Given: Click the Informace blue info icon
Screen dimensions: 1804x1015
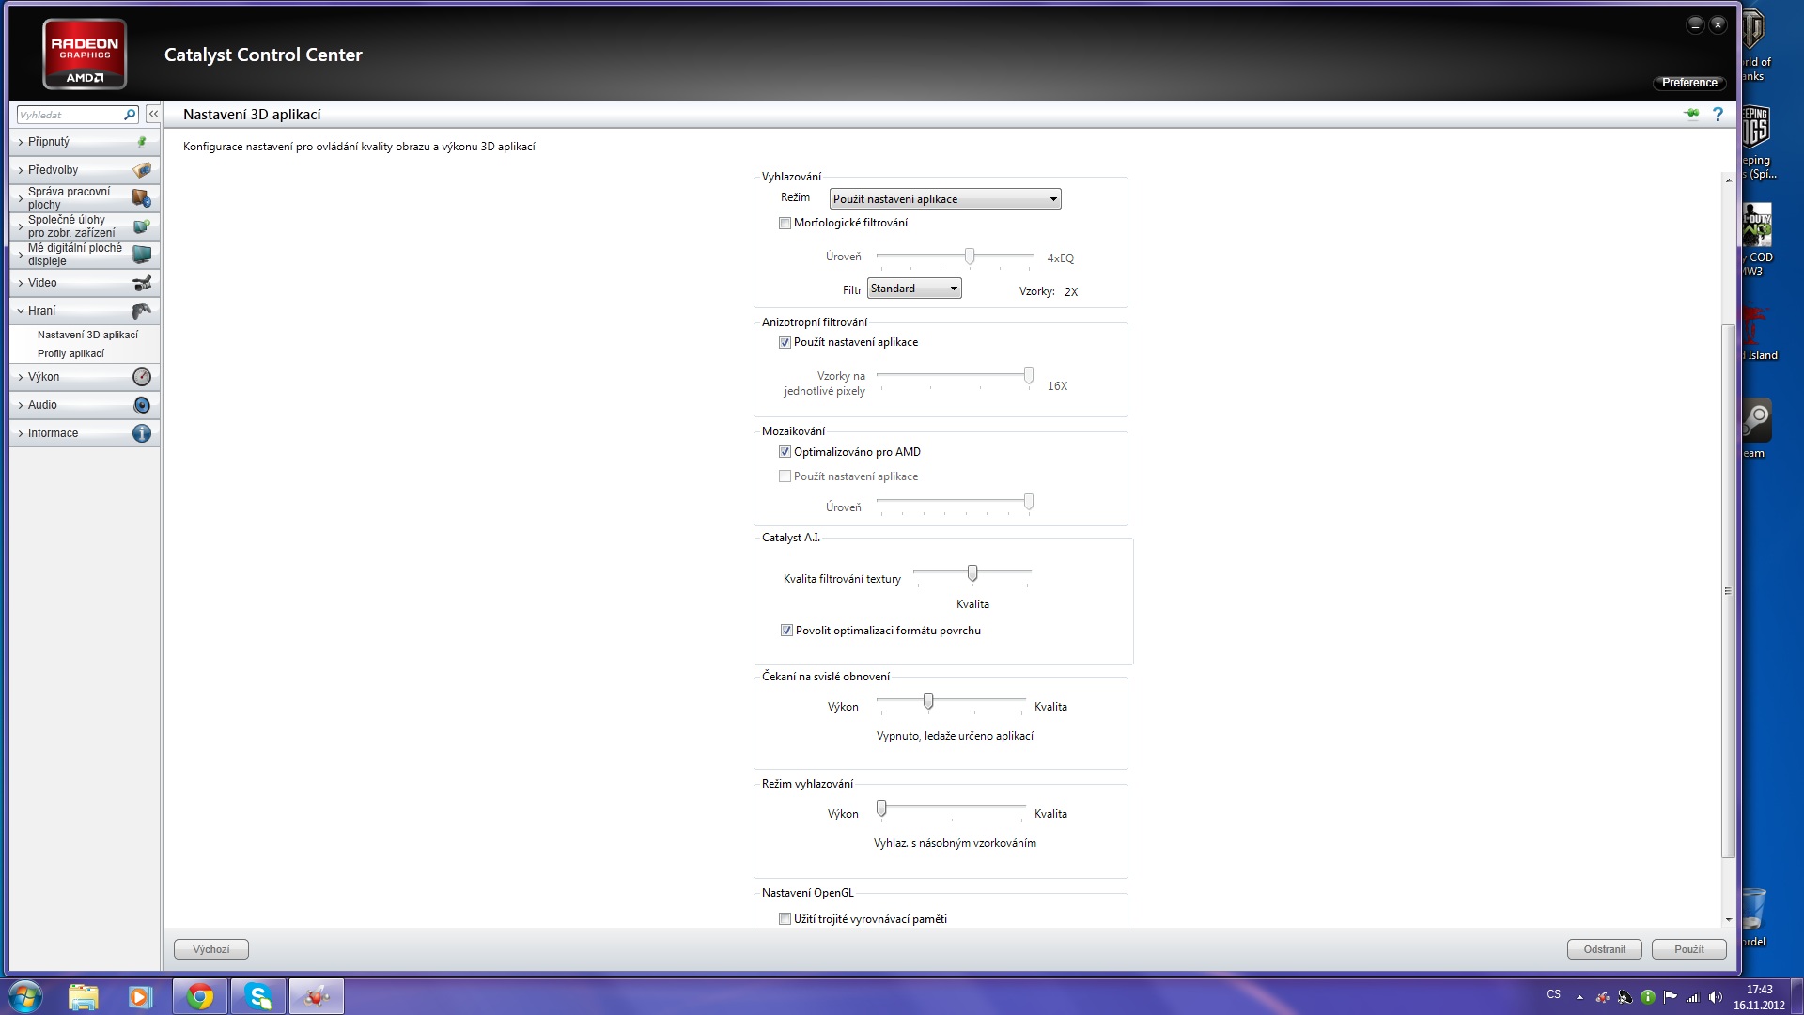Looking at the screenshot, I should pos(142,433).
